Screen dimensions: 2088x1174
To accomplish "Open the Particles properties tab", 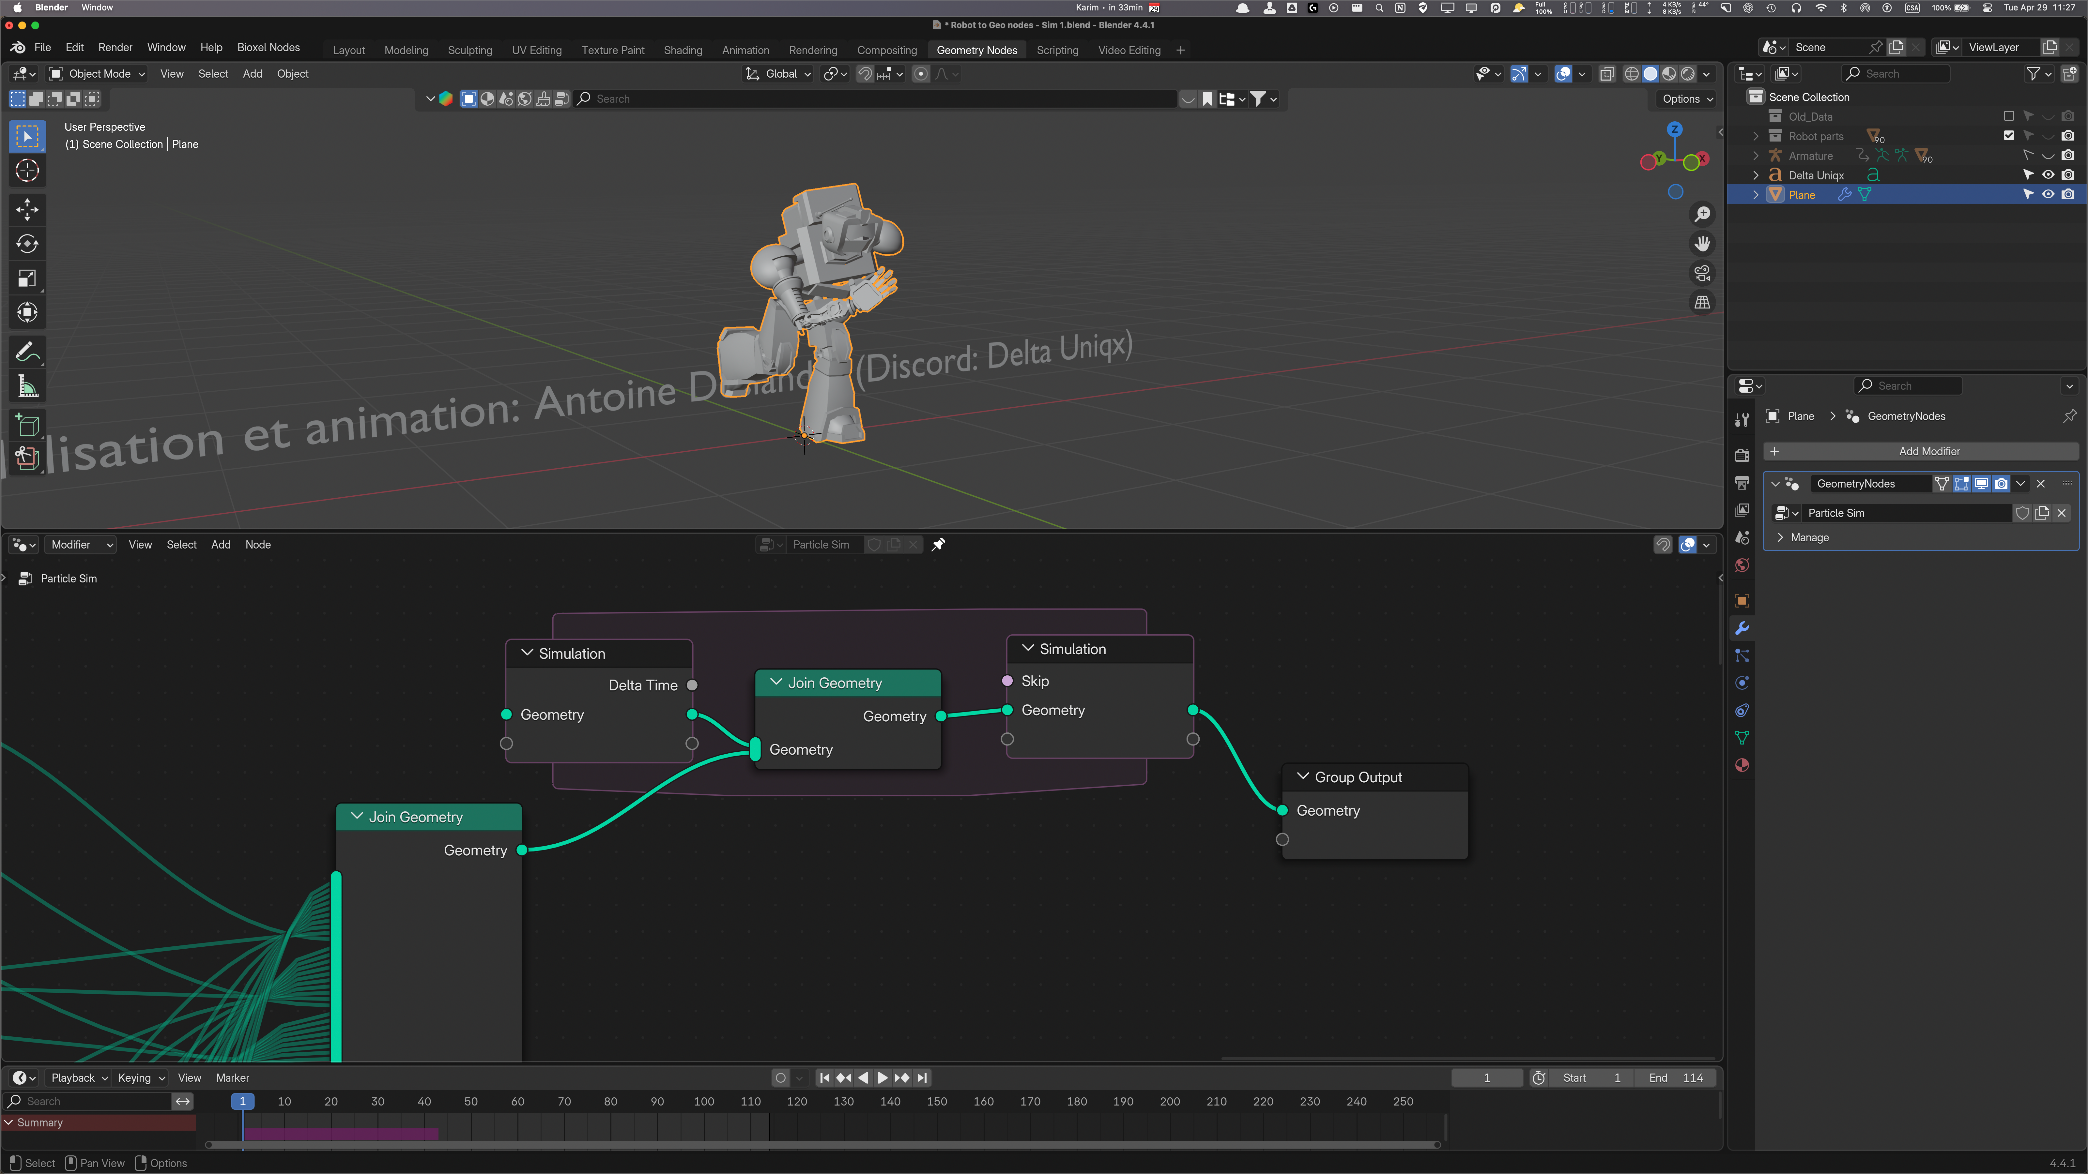I will tap(1742, 655).
